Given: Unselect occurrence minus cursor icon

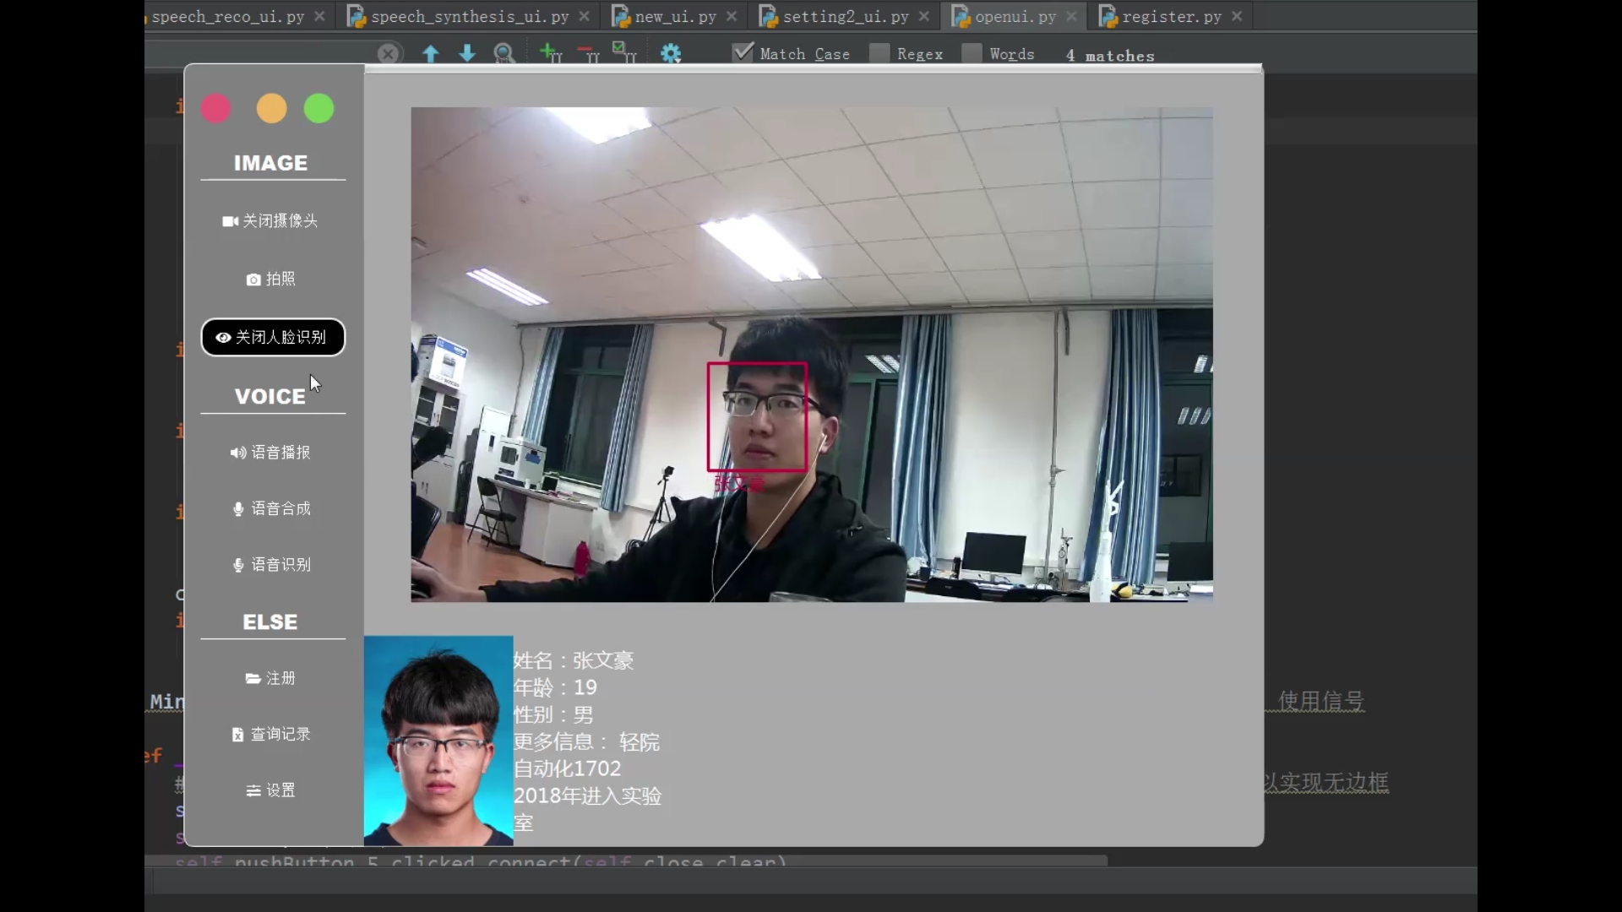Looking at the screenshot, I should (x=588, y=54).
